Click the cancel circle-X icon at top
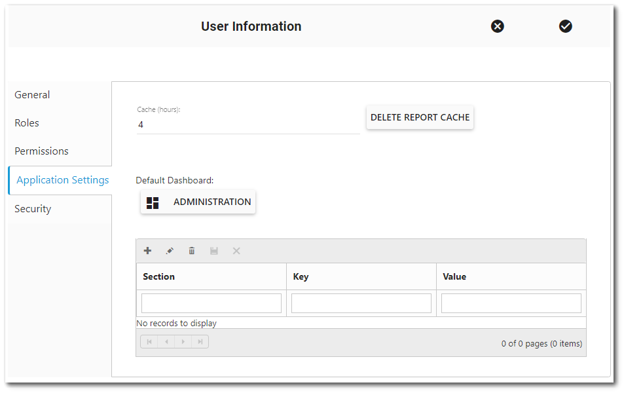This screenshot has width=624, height=393. [497, 26]
